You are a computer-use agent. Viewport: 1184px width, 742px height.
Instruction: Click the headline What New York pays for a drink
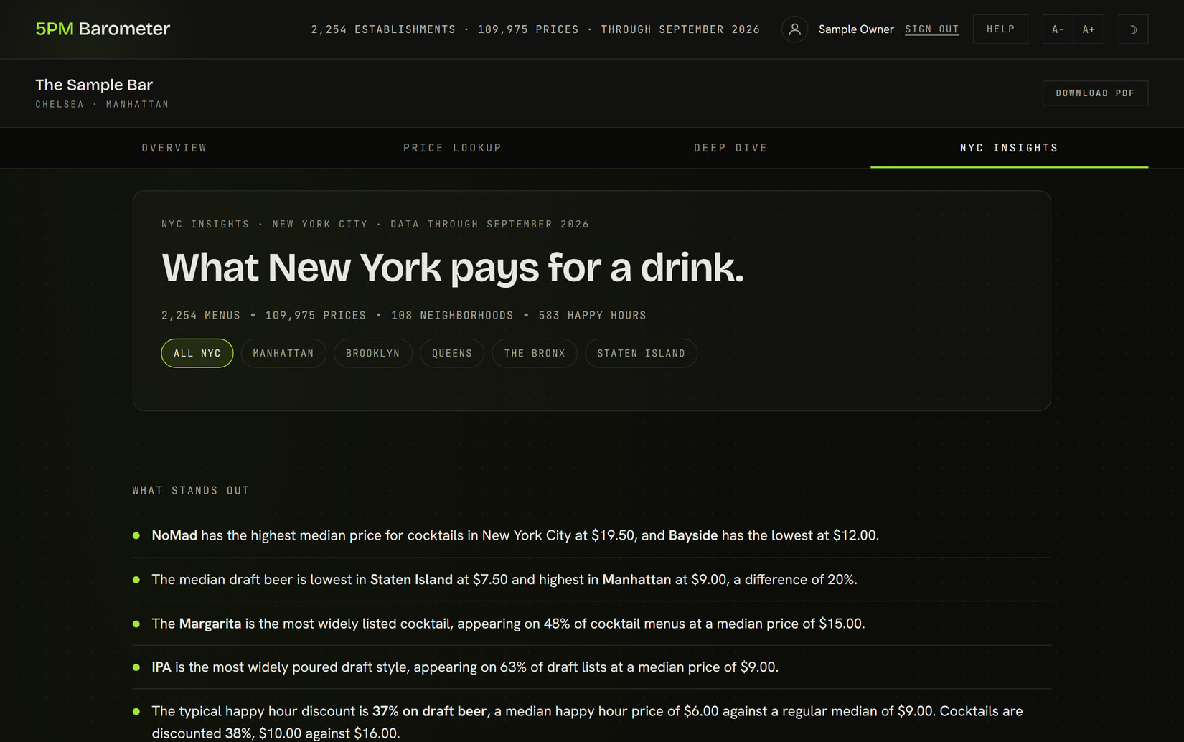(453, 268)
